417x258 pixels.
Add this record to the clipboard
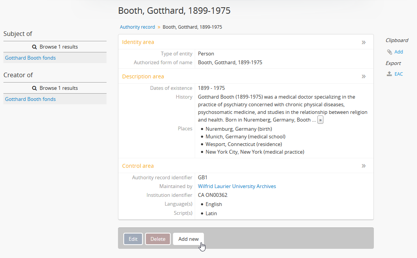399,52
